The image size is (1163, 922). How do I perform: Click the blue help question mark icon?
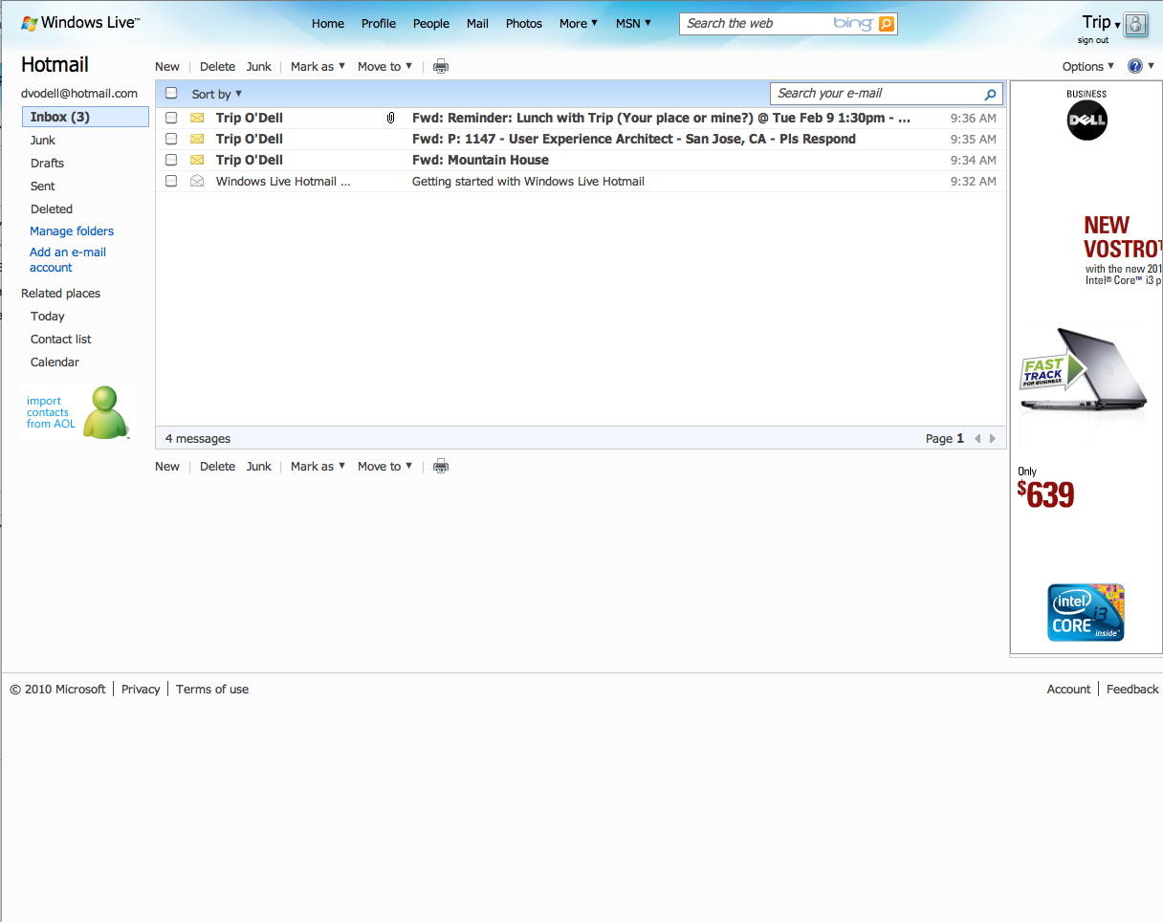coord(1135,66)
